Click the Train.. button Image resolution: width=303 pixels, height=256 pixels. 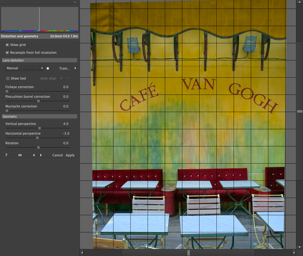(64, 68)
